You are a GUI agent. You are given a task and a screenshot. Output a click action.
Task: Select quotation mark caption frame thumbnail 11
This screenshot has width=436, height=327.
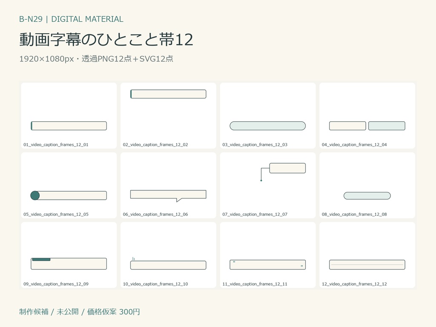pos(268,255)
